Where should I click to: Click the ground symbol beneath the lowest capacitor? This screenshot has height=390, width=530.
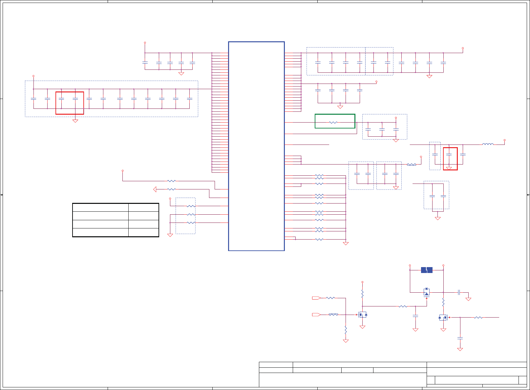tap(460, 349)
